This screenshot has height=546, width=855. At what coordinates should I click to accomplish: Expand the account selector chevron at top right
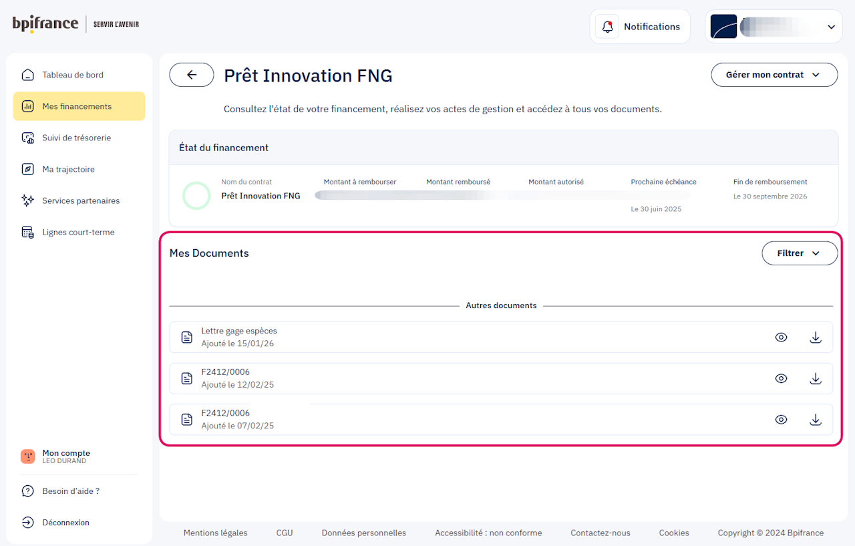pos(831,27)
